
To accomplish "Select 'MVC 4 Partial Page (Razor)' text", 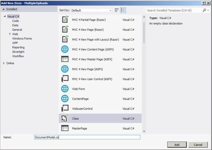I will pos(89,20).
